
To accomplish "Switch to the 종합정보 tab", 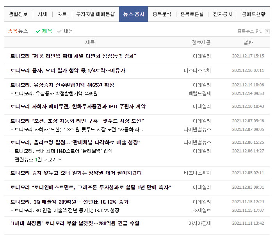I will [x=18, y=14].
